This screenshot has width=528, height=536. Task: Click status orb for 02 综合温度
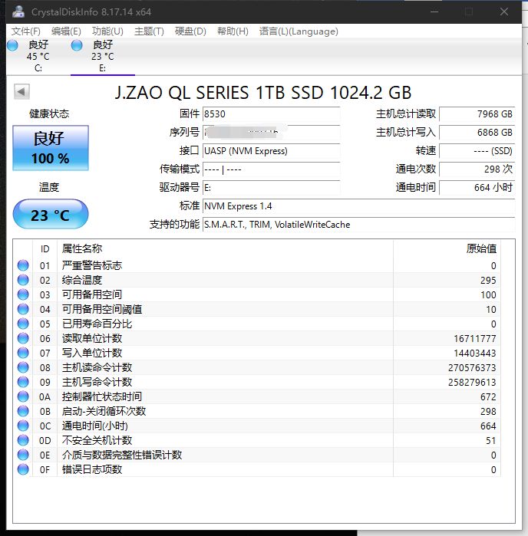23,280
